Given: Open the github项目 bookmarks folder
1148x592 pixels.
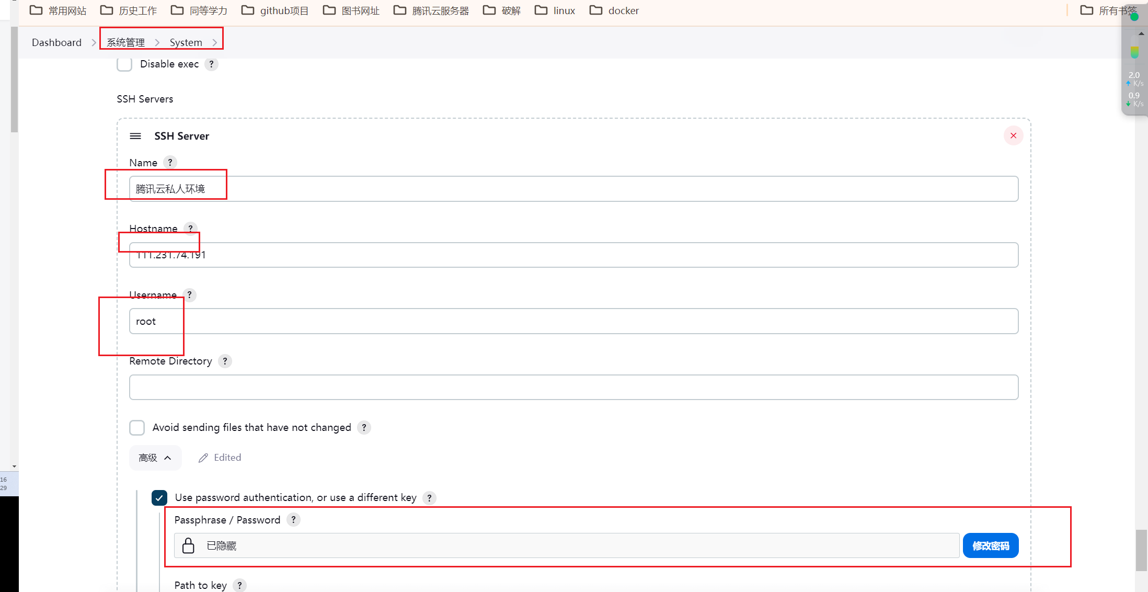Looking at the screenshot, I should pyautogui.click(x=275, y=10).
